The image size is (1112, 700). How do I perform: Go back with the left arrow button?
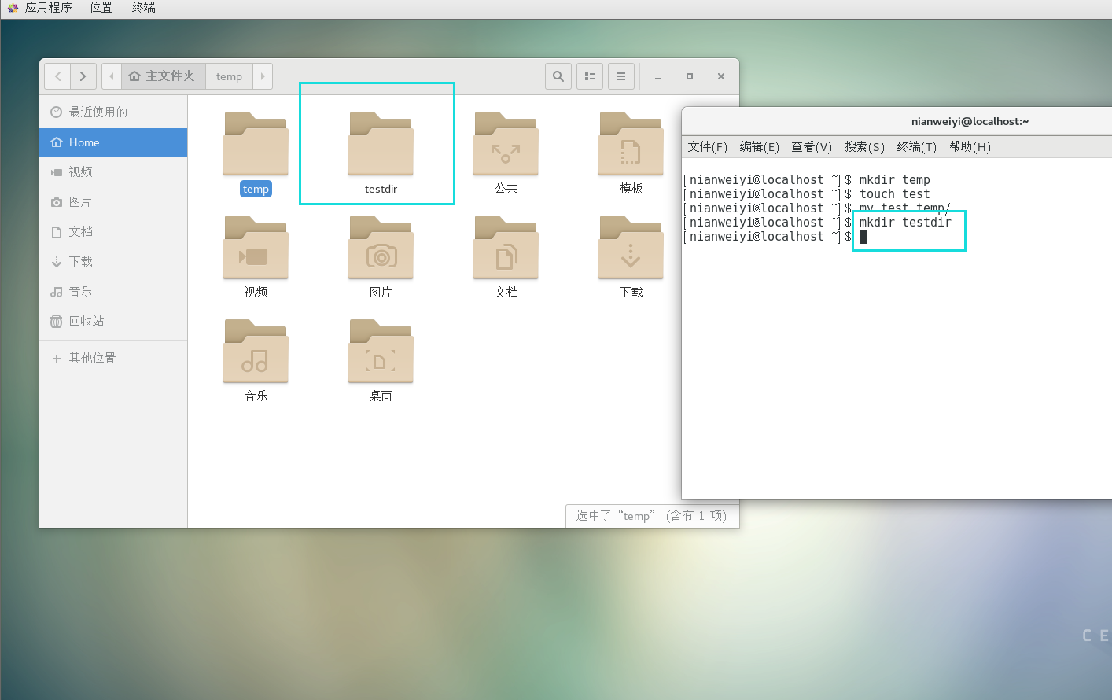57,76
